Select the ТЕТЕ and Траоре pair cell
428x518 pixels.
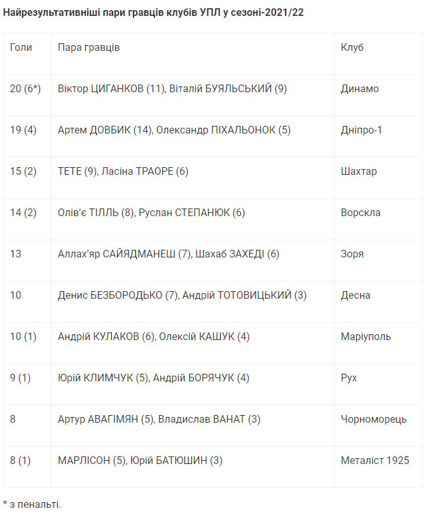tap(123, 172)
